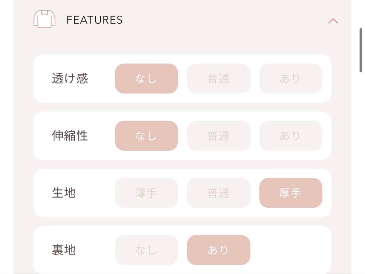
Task: Select なし for 透け感
Action: 146,78
